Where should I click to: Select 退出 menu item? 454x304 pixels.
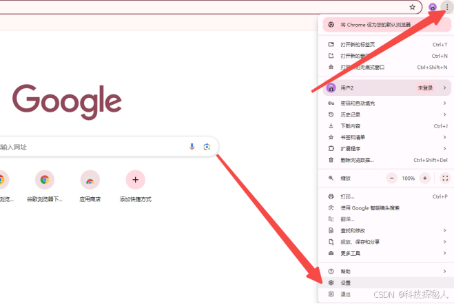pyautogui.click(x=386, y=294)
